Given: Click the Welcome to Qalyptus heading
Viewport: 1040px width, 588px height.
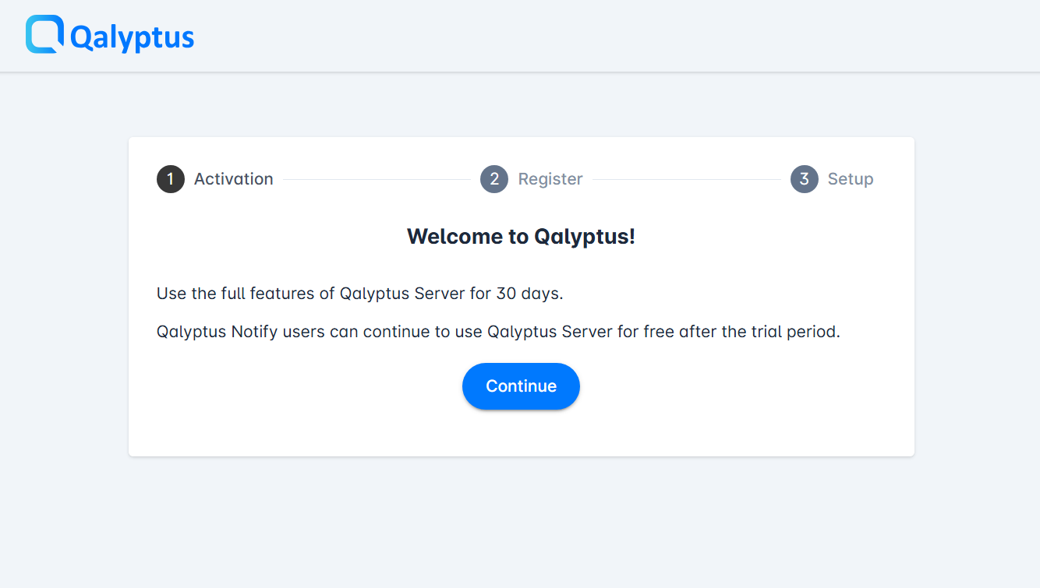Looking at the screenshot, I should click(521, 236).
